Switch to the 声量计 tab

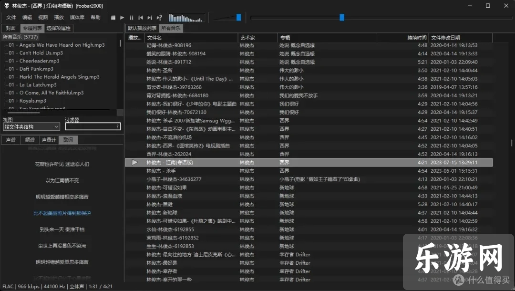49,140
